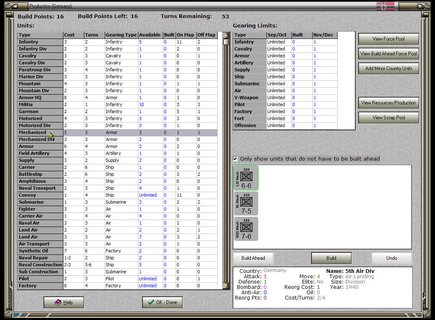Select the Convoy row

(117, 195)
